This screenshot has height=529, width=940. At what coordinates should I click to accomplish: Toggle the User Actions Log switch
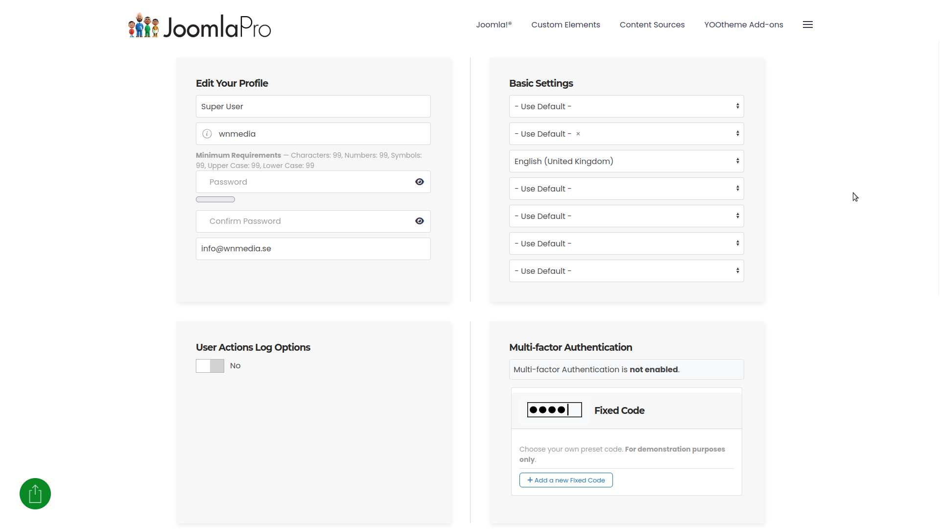[210, 366]
